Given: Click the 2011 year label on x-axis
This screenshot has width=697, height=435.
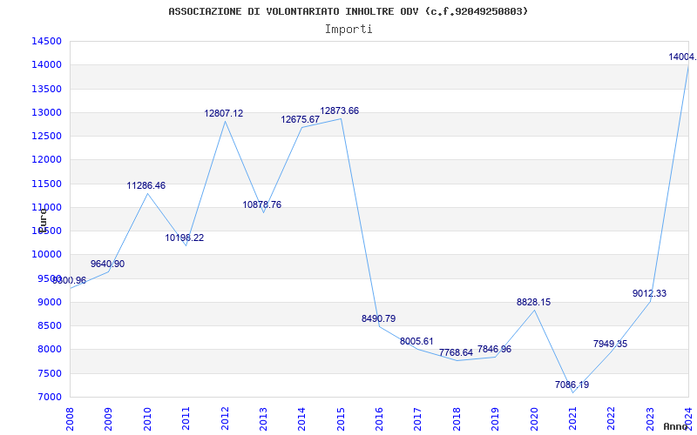Looking at the screenshot, I should click(186, 418).
